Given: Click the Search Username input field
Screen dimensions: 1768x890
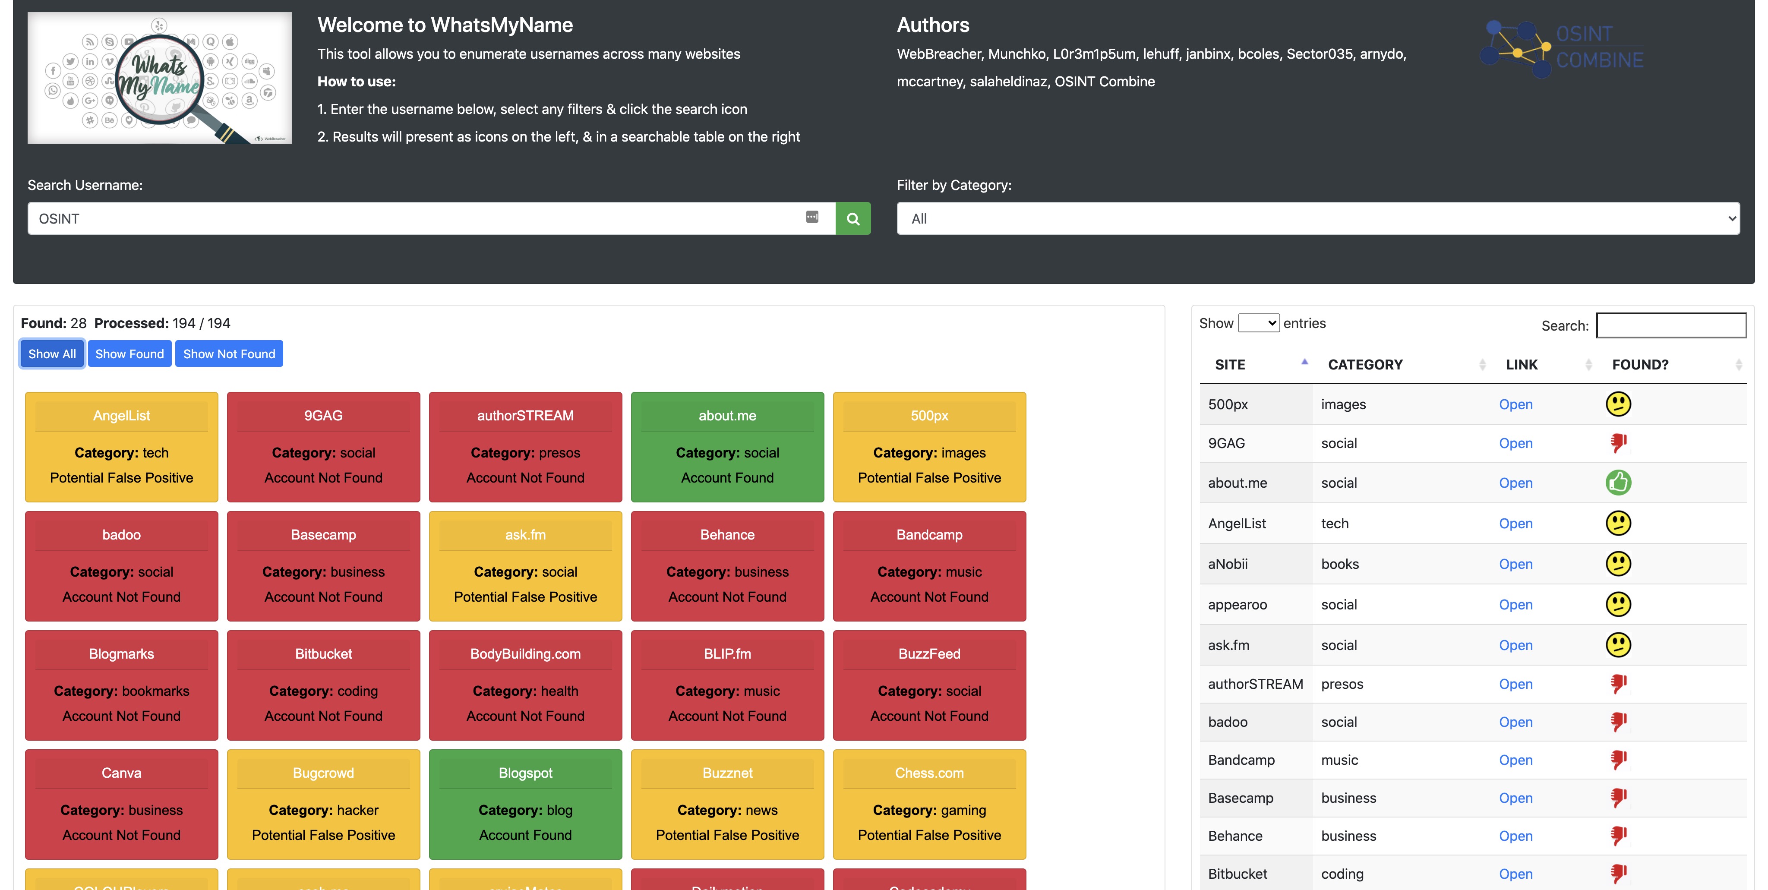Looking at the screenshot, I should pos(431,218).
